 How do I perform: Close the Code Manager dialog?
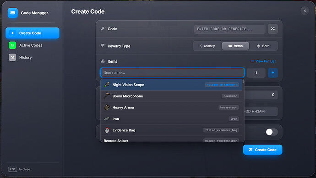tap(305, 11)
